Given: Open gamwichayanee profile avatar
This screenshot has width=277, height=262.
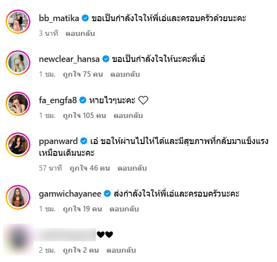Looking at the screenshot, I should coord(18,197).
